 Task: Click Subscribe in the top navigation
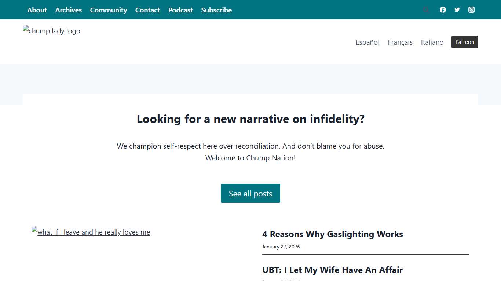coord(216,10)
